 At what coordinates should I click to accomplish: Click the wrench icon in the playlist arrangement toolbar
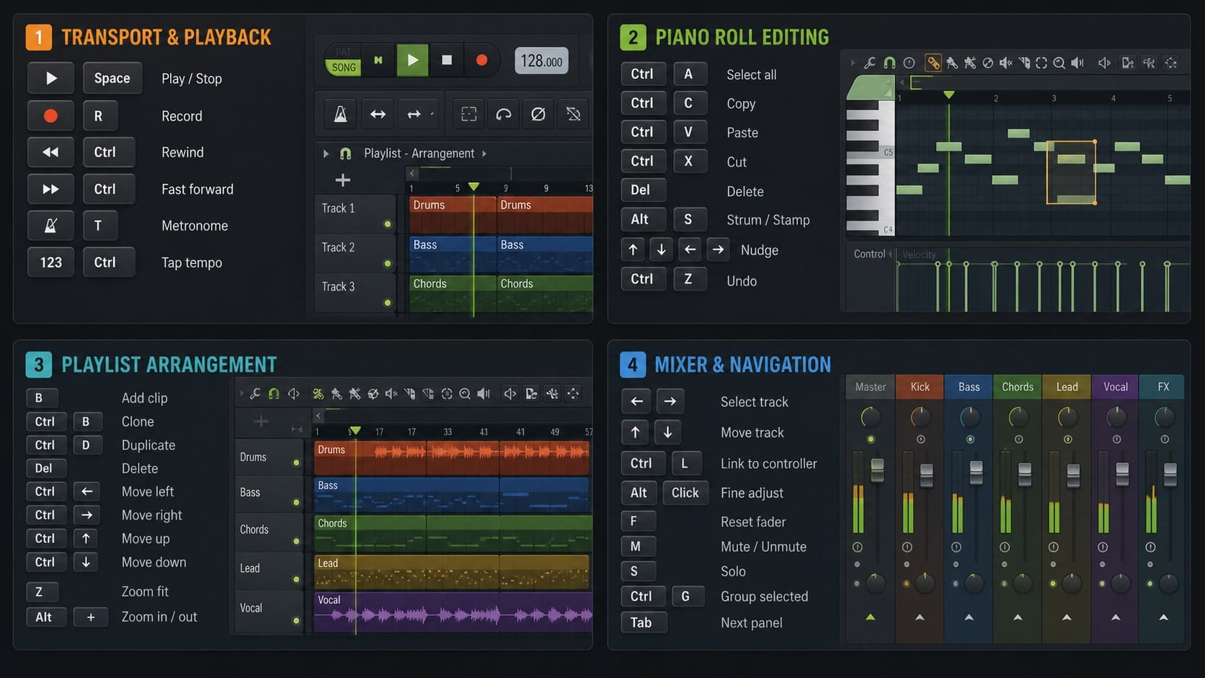point(255,394)
